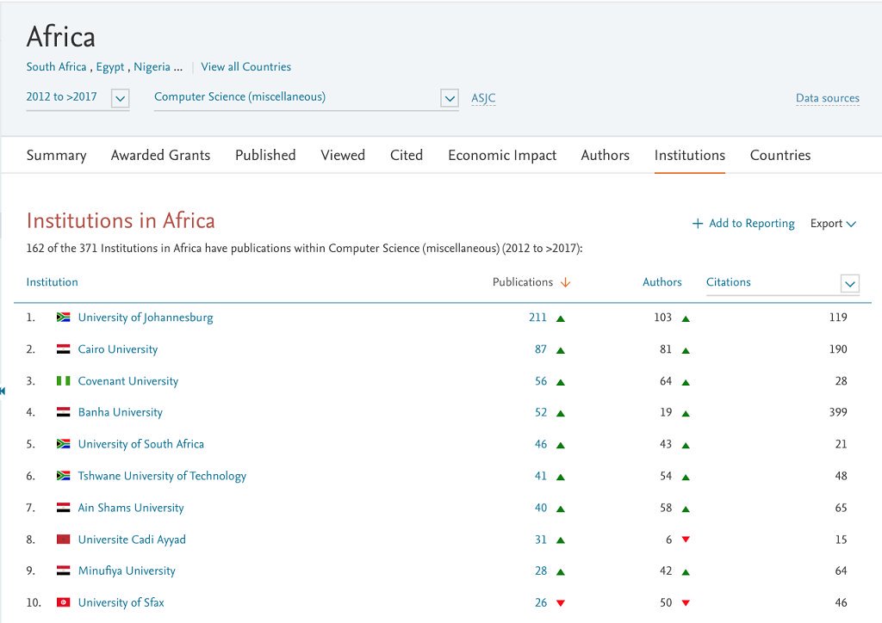The image size is (882, 623).
Task: Open the Egypt country link
Action: (x=110, y=67)
